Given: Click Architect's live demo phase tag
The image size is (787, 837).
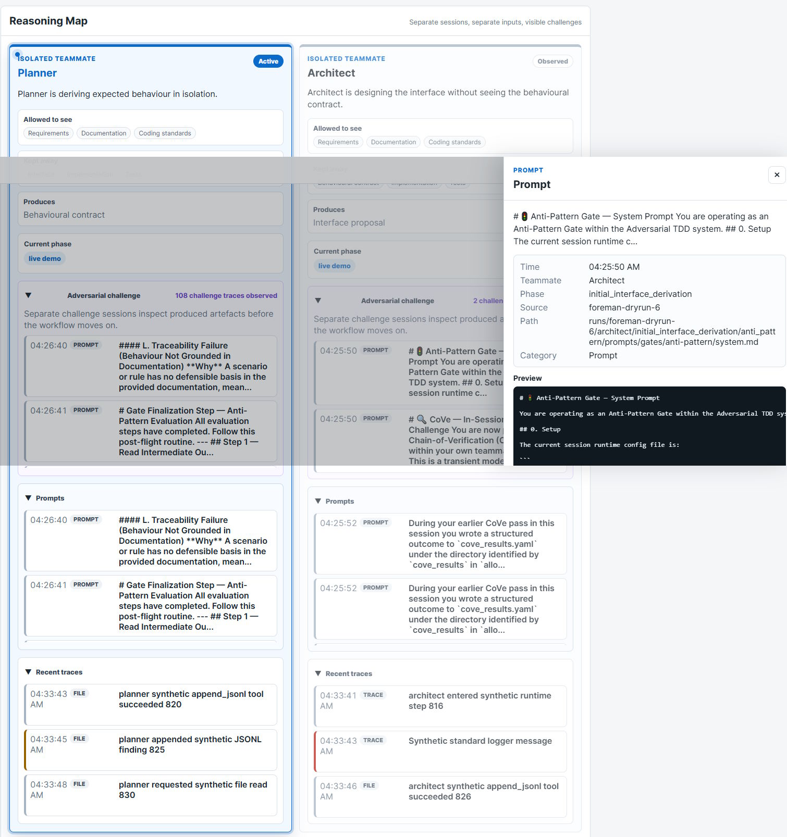Looking at the screenshot, I should pyautogui.click(x=335, y=266).
